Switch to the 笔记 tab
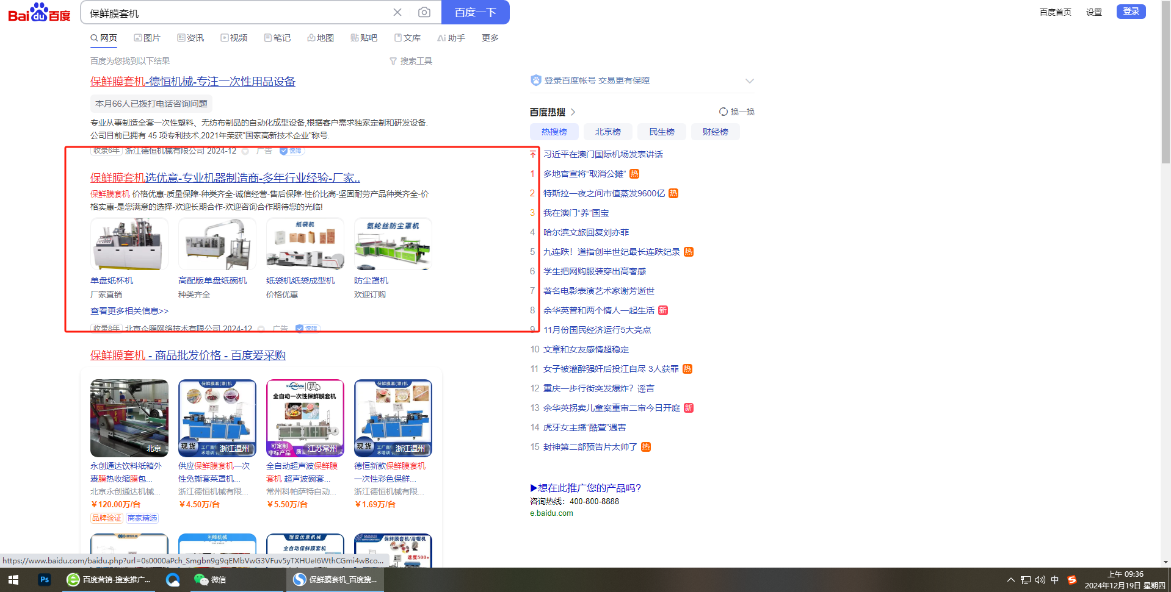The image size is (1171, 592). (x=277, y=38)
